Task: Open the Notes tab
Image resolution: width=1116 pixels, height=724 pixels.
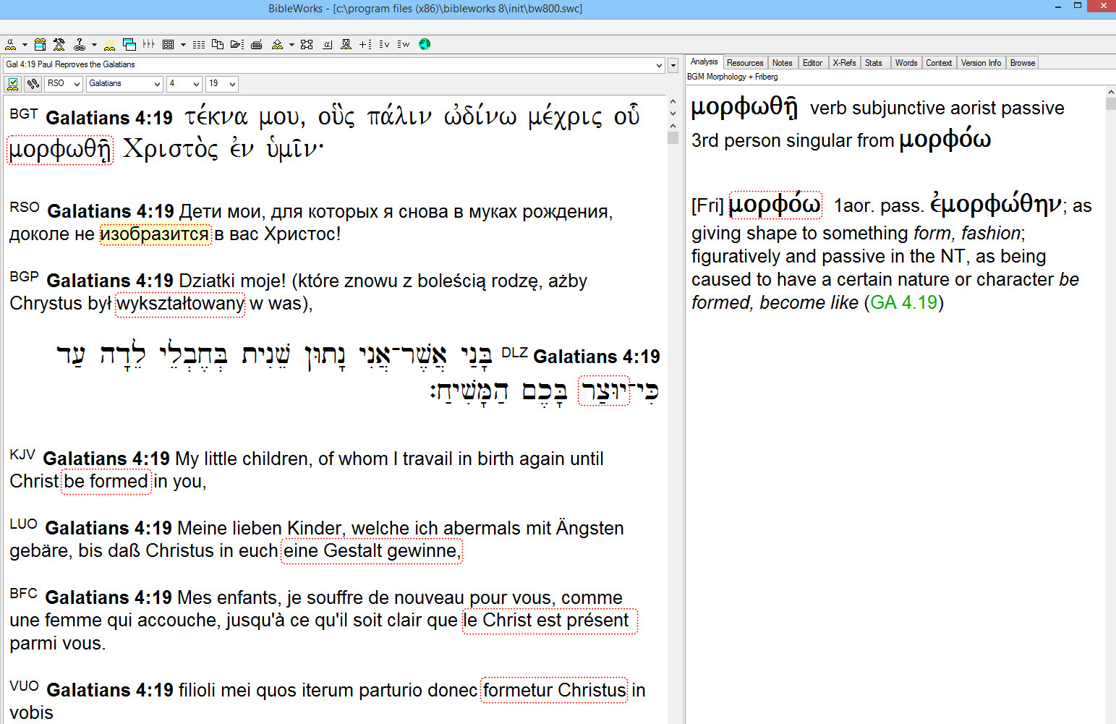Action: pos(782,63)
